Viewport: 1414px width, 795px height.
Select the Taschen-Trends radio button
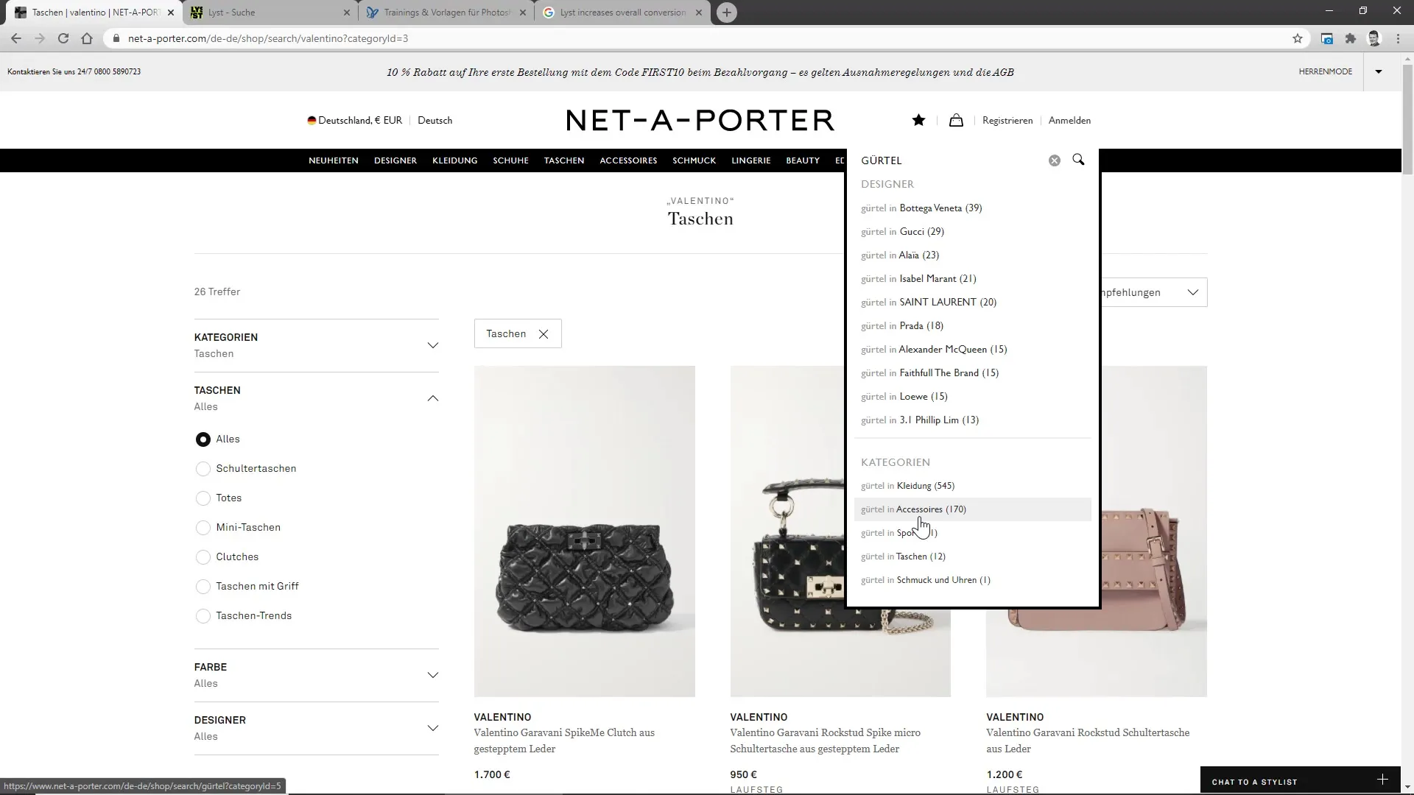coord(203,616)
